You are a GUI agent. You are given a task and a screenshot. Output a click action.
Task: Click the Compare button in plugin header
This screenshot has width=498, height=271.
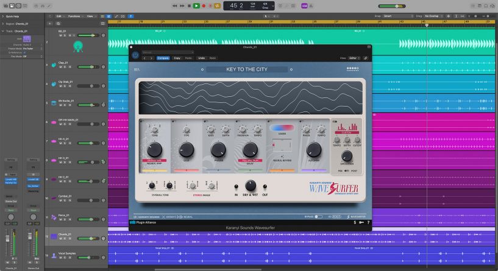click(x=163, y=58)
